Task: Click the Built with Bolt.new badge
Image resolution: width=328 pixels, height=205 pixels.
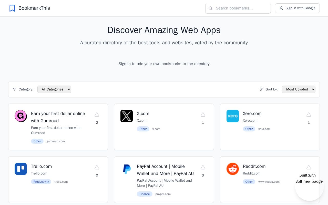Action: pos(309,186)
